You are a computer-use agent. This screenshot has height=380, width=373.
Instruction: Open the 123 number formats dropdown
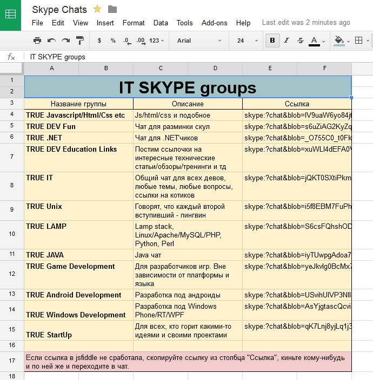point(157,40)
